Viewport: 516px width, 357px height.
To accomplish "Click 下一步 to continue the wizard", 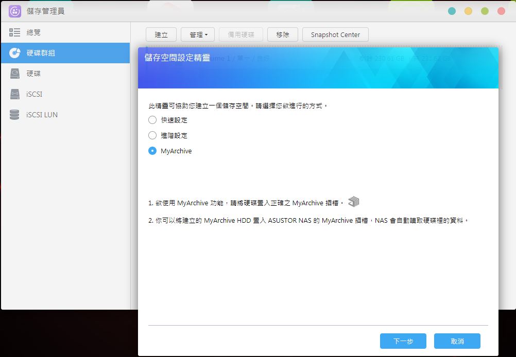I will pyautogui.click(x=403, y=341).
